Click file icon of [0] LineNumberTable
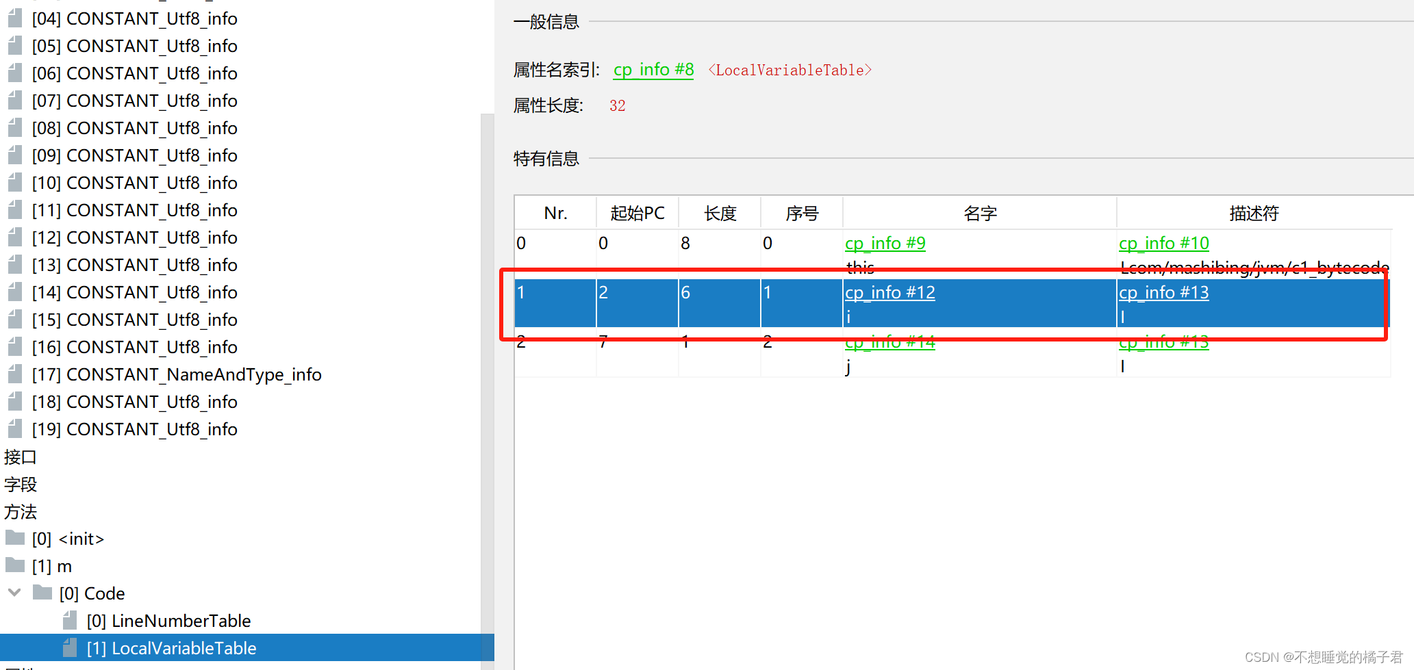 [x=70, y=621]
